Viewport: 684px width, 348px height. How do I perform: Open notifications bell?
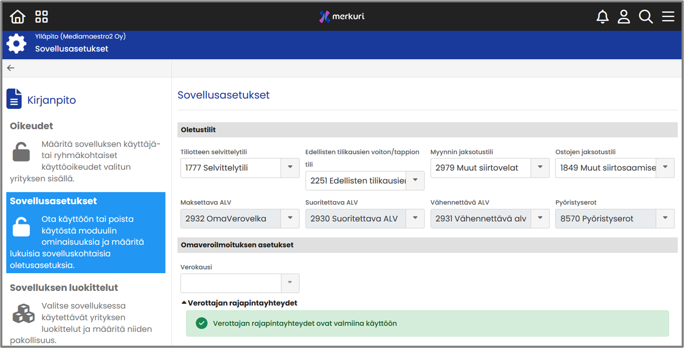pyautogui.click(x=602, y=16)
